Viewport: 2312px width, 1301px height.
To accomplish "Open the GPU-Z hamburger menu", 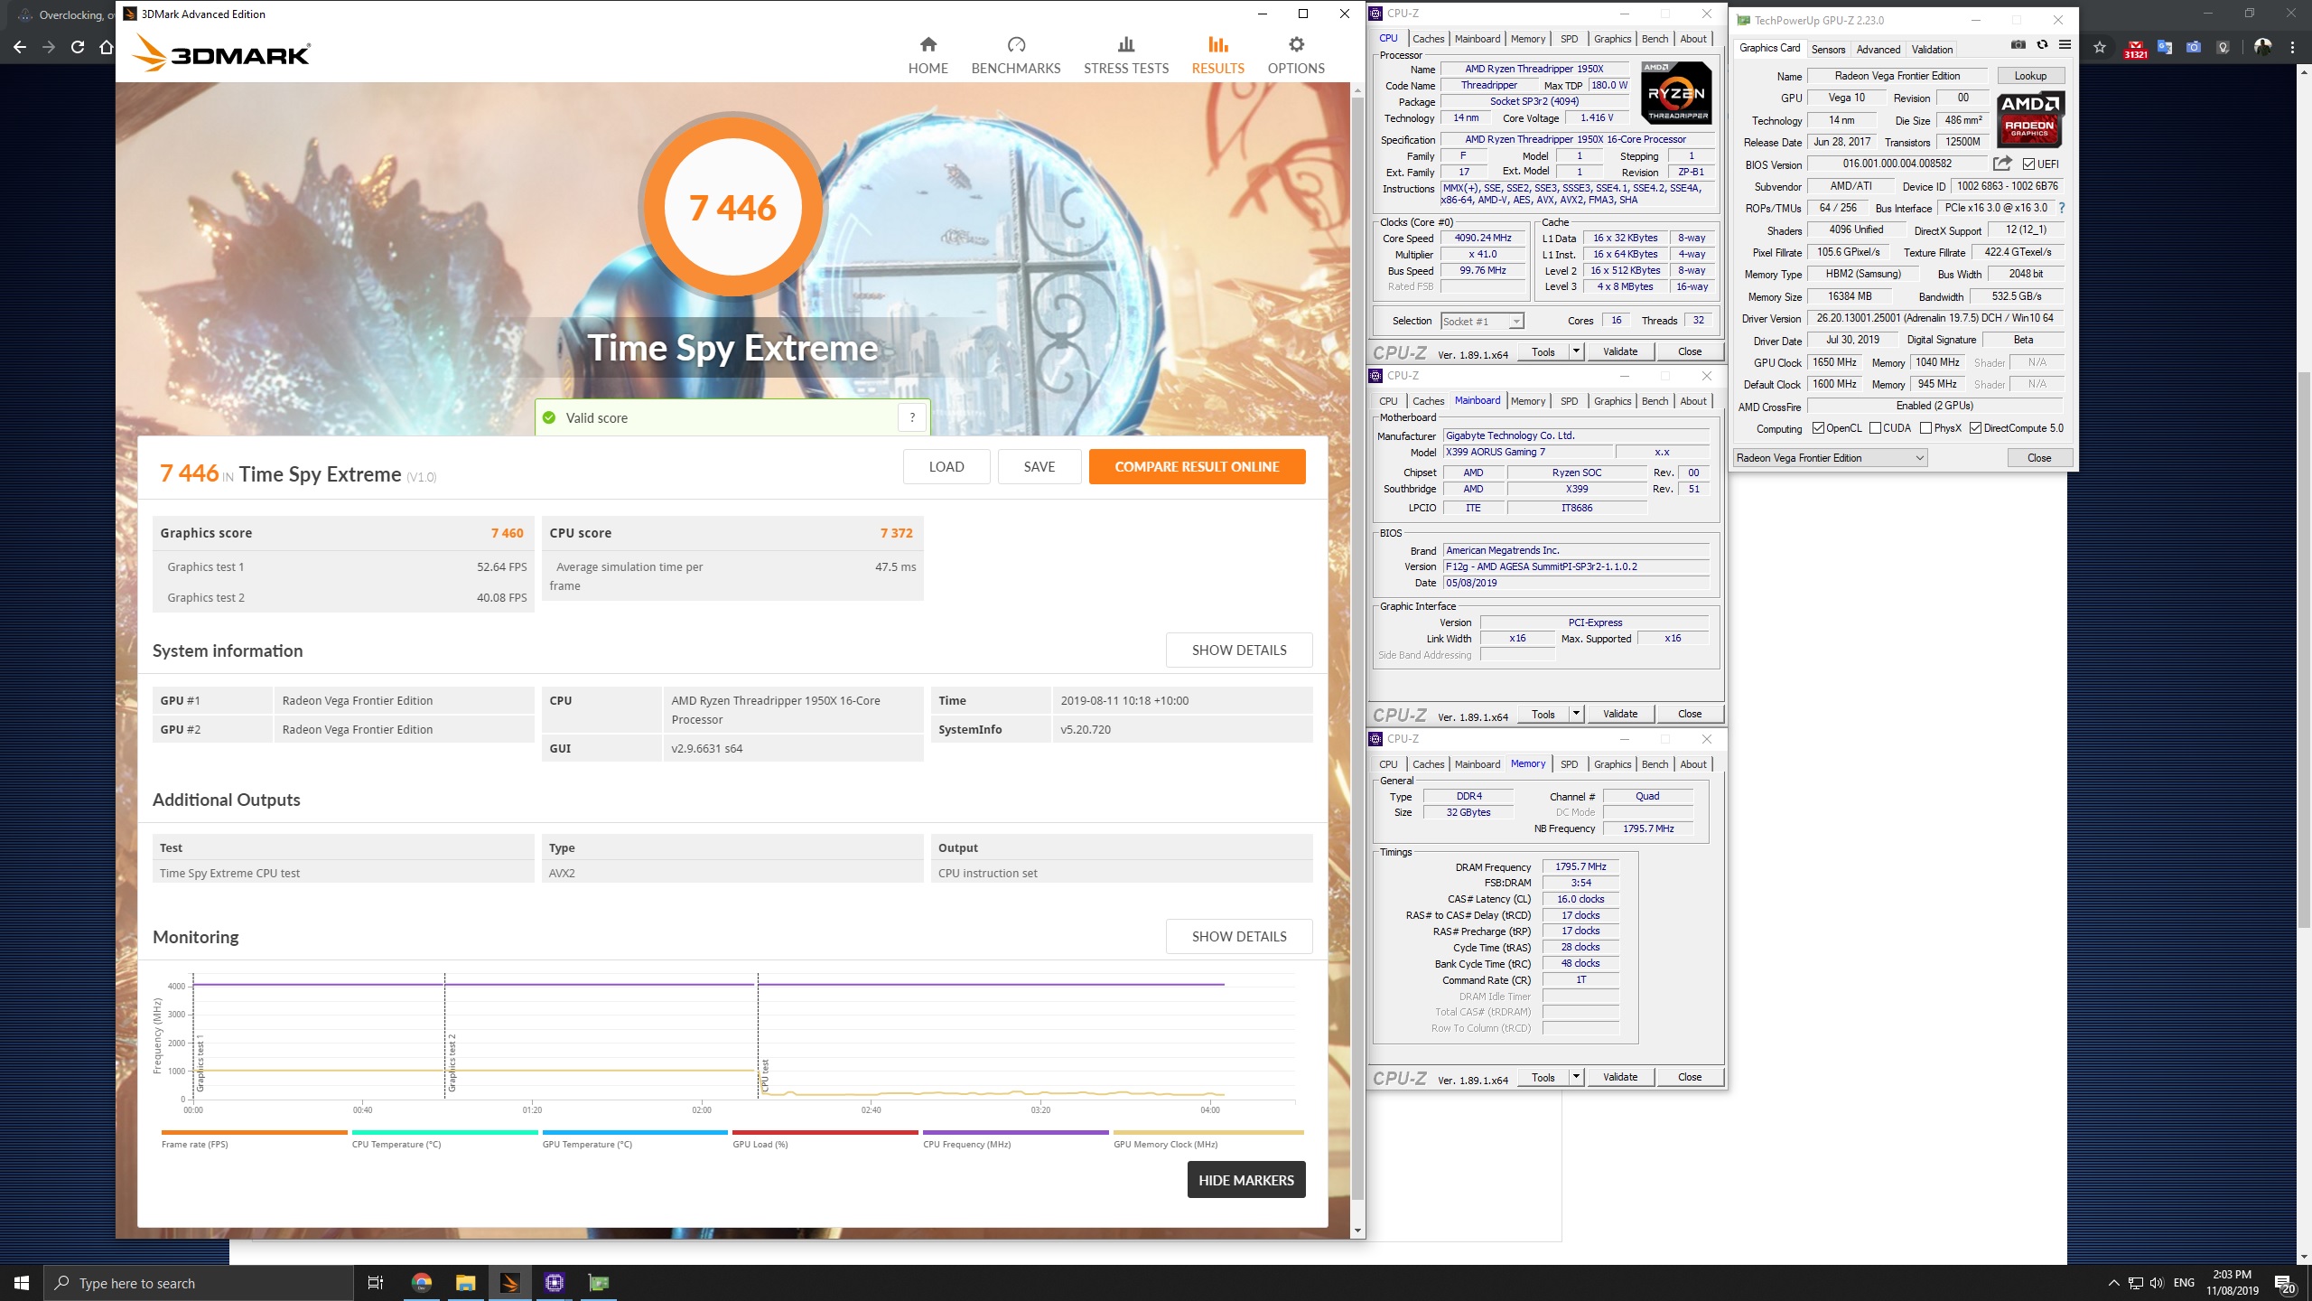I will click(2065, 44).
